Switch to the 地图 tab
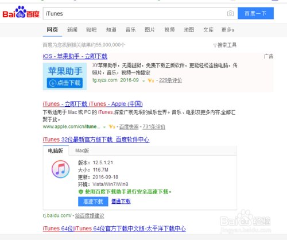287x240 pixels. click(x=189, y=30)
